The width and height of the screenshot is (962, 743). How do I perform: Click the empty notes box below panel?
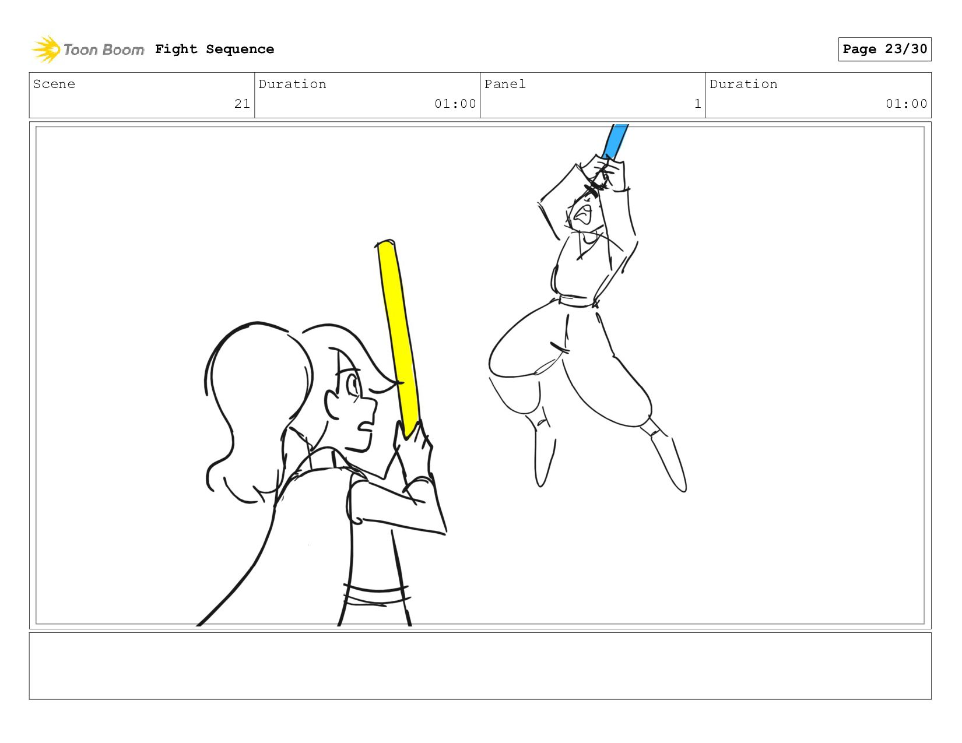[x=480, y=666]
